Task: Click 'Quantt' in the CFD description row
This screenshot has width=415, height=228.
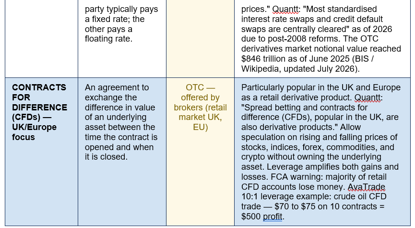Action: coord(368,98)
